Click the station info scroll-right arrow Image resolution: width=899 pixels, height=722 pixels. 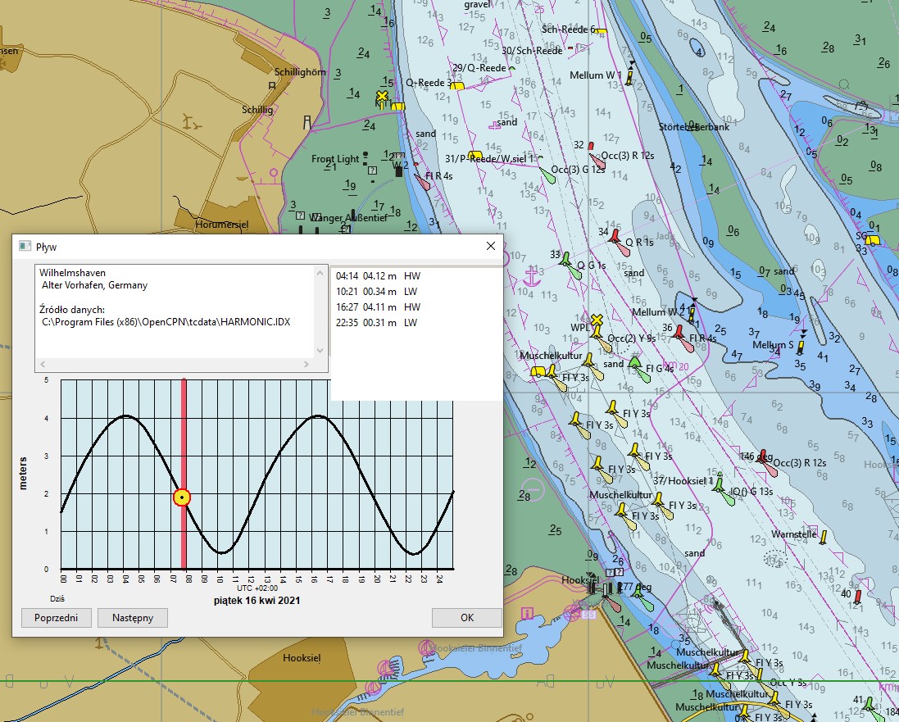coord(306,364)
